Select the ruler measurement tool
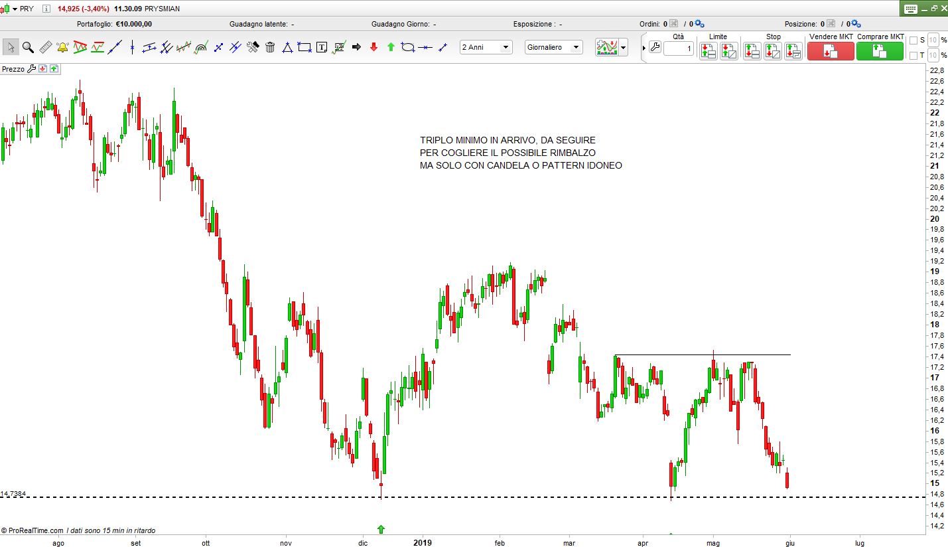948x547 pixels. coord(45,47)
